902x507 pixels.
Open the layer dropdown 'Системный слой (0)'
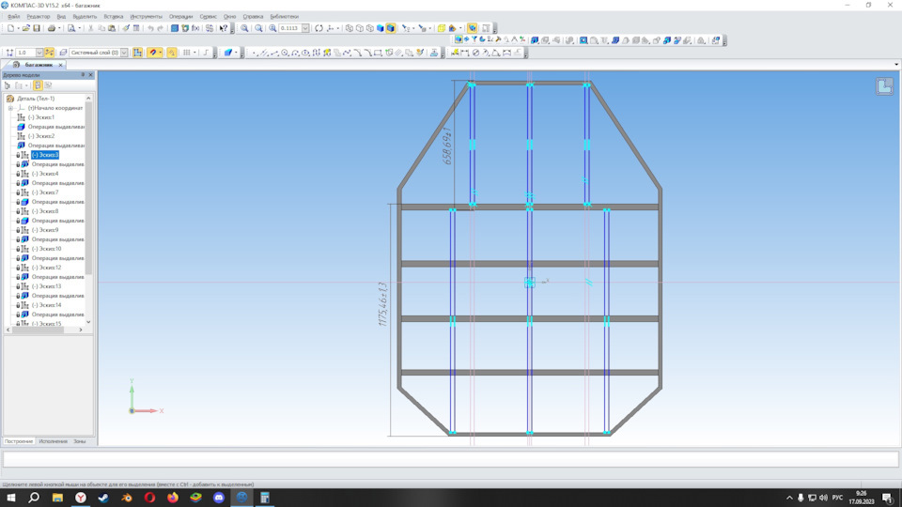click(124, 53)
